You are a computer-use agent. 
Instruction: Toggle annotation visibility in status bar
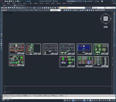pos(90,100)
